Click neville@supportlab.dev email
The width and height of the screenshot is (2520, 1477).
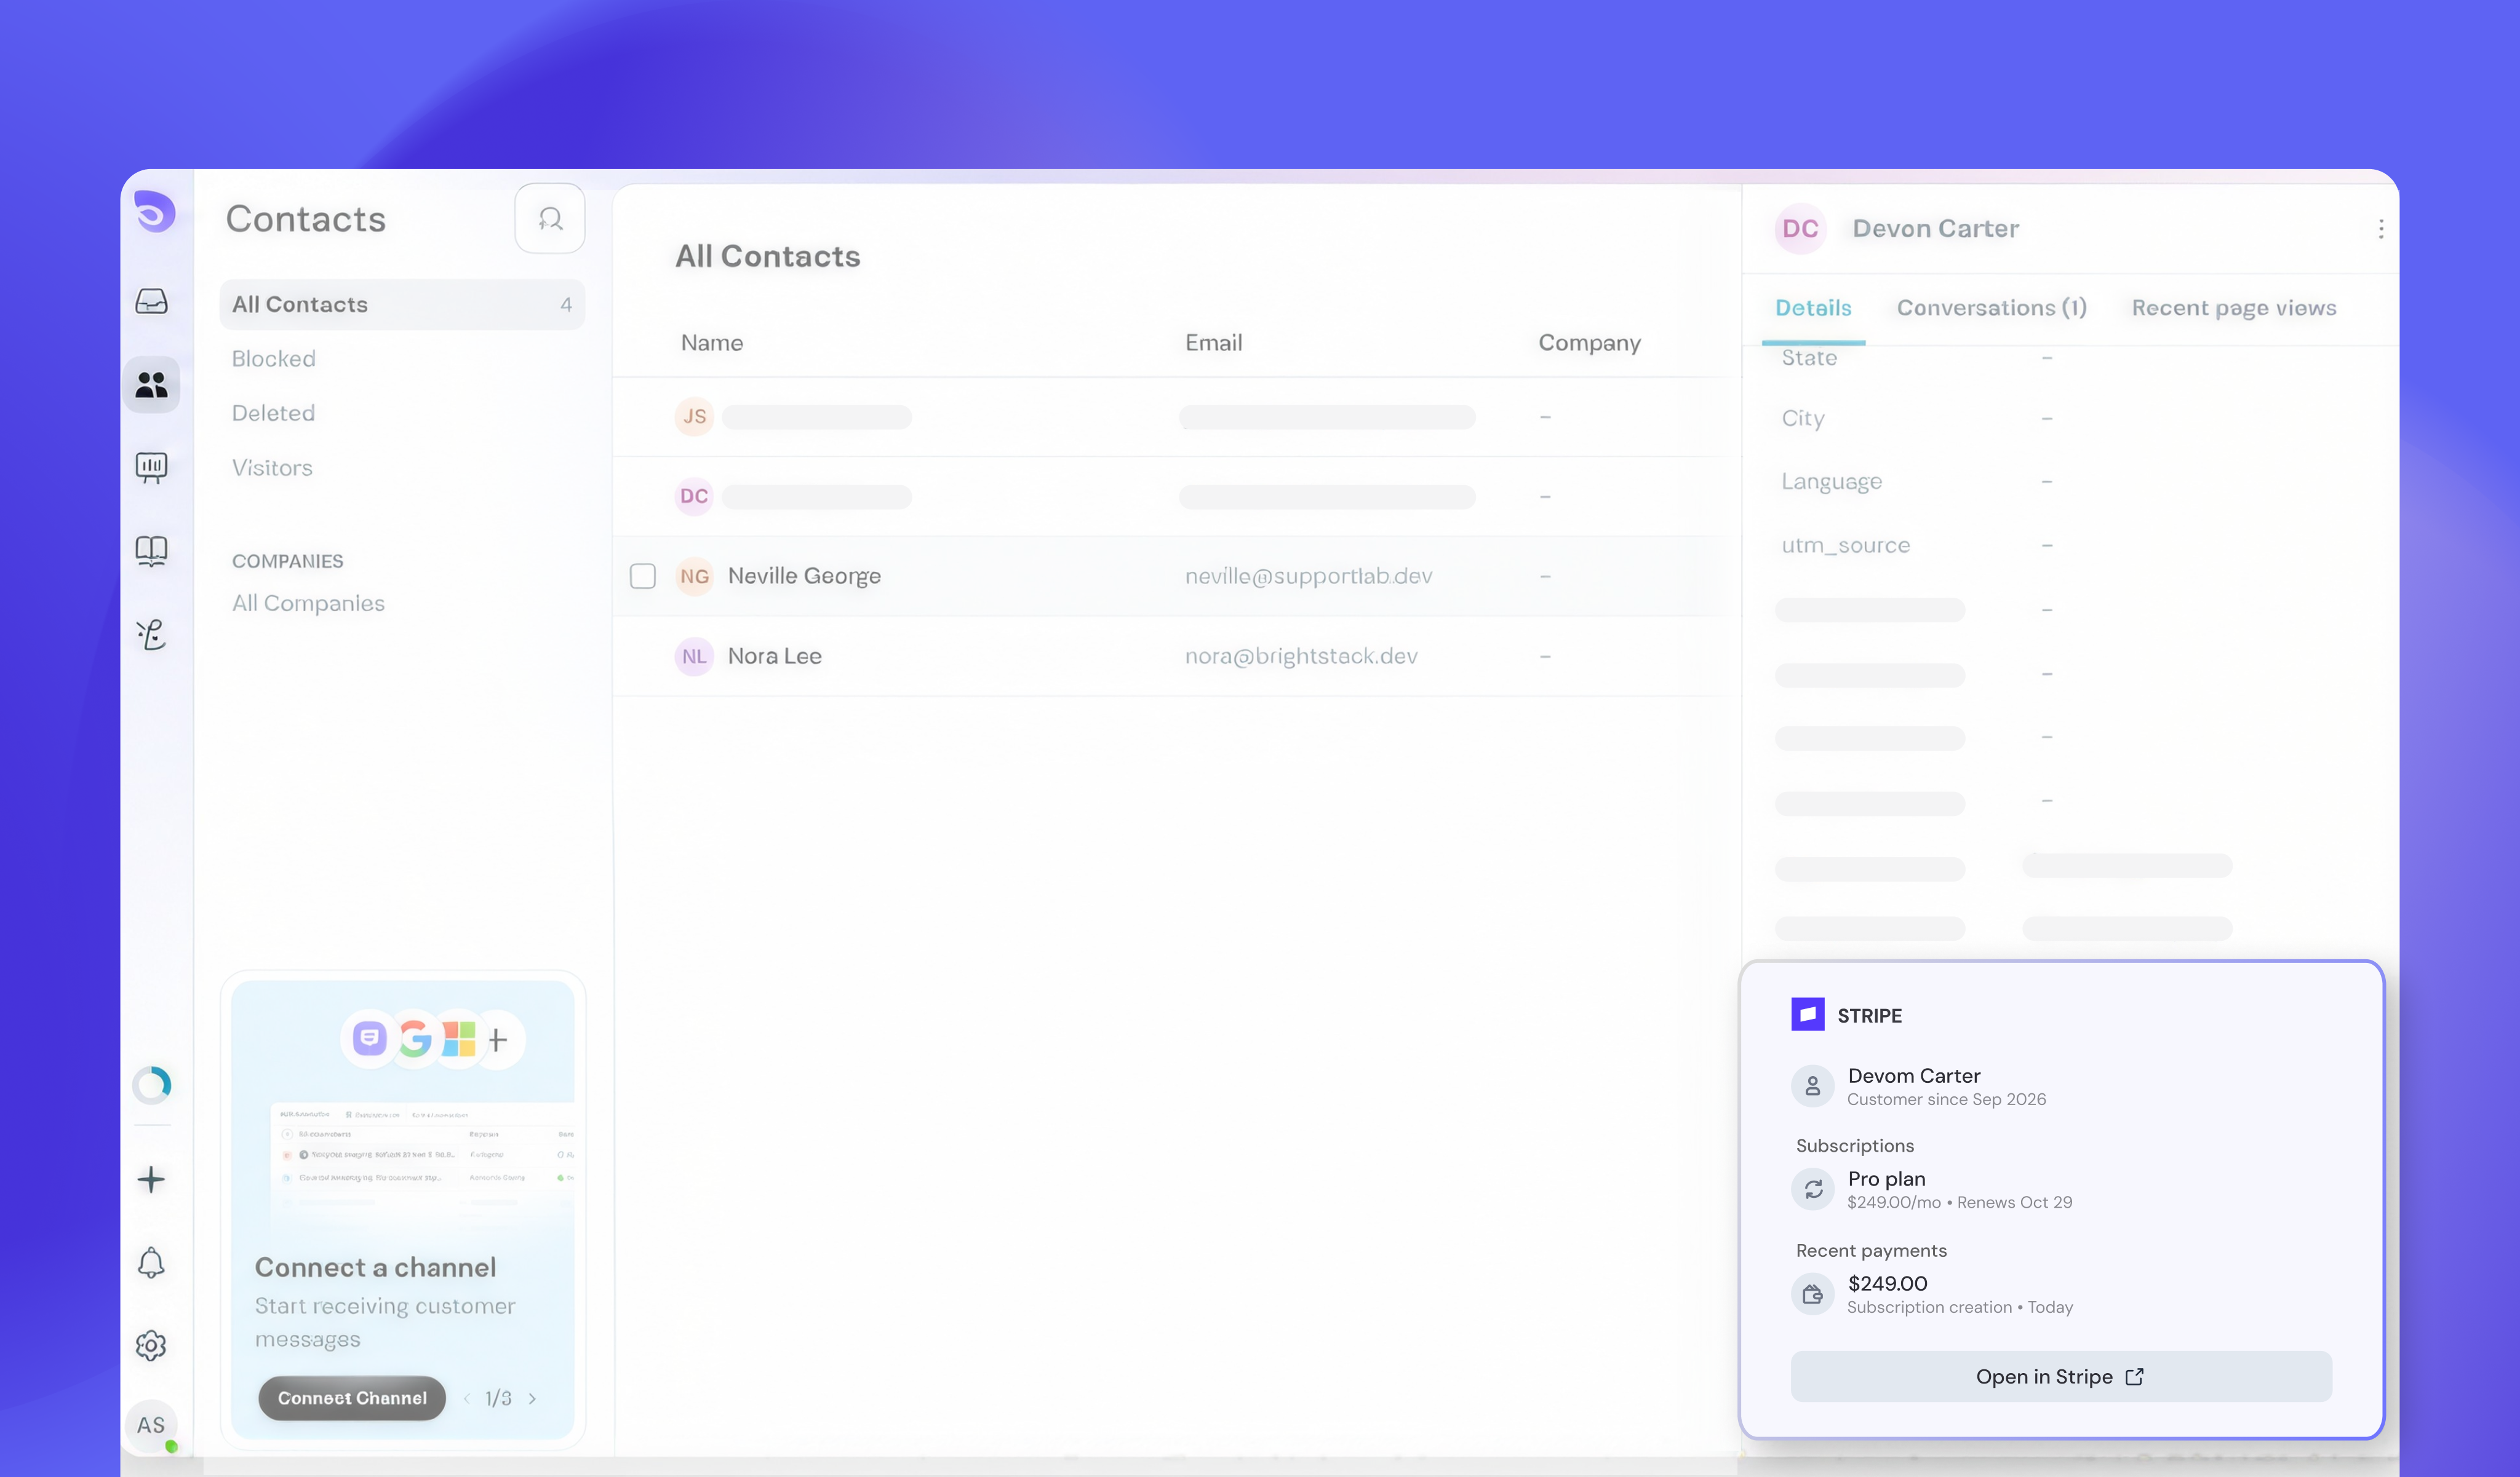1308,577
